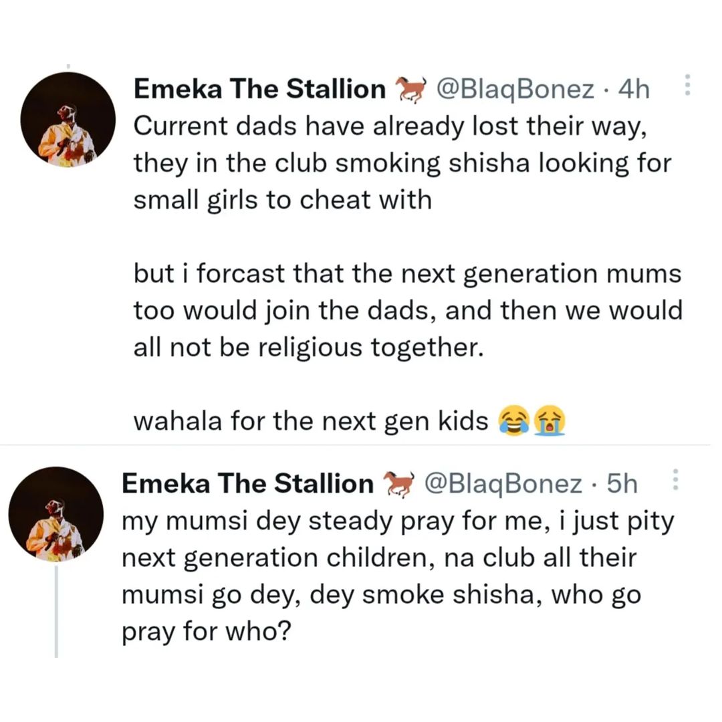Open the first tweet's three-dot menu

687,85
